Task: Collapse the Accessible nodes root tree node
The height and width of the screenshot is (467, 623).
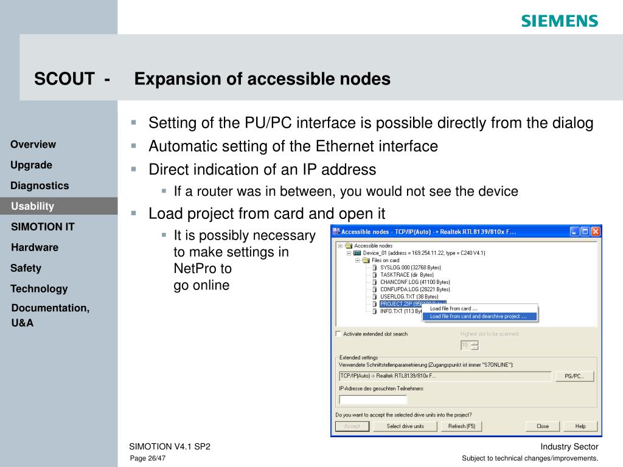Action: (x=340, y=246)
